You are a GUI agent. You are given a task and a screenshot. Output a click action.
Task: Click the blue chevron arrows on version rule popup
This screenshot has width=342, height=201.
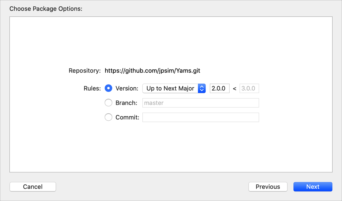pyautogui.click(x=202, y=88)
